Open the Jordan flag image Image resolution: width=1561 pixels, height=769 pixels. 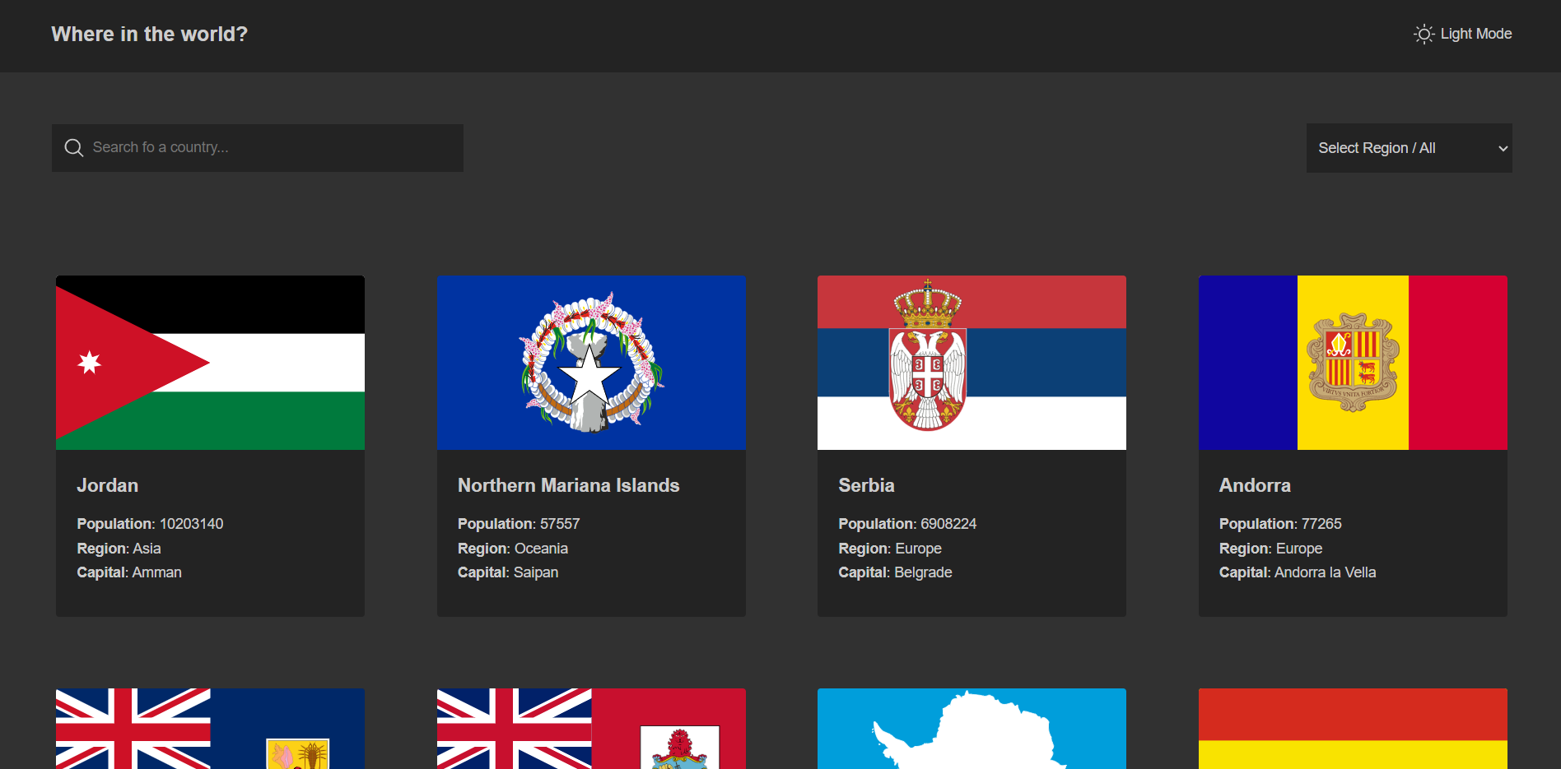pos(210,363)
